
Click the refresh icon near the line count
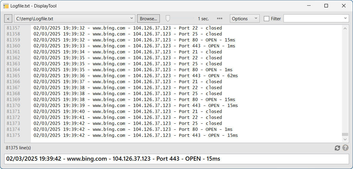(337, 148)
